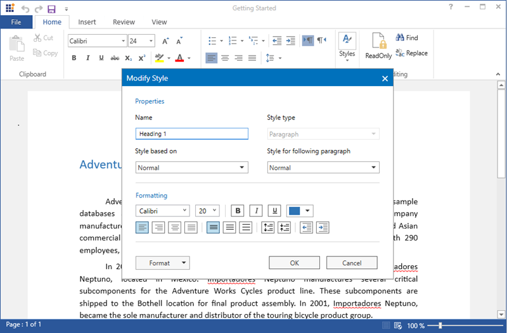Insert a numbered list from the ribbon
Viewport: 507px width, 333px height.
point(233,41)
